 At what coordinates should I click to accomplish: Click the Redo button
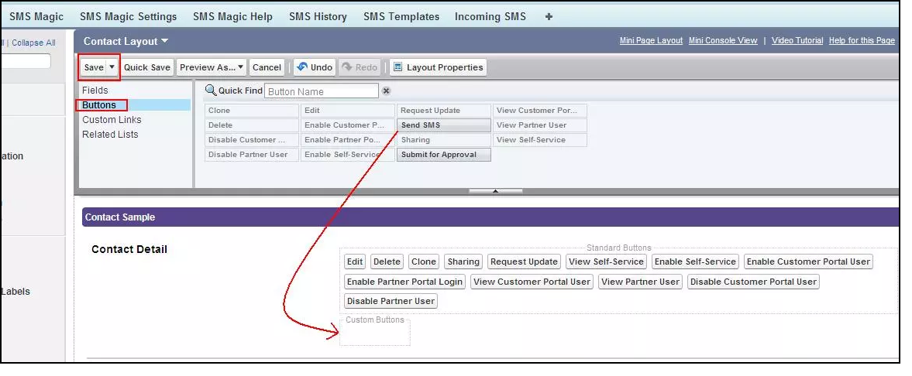[x=360, y=67]
